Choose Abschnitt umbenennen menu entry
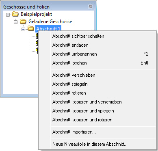The image size is (158, 151). click(104, 54)
